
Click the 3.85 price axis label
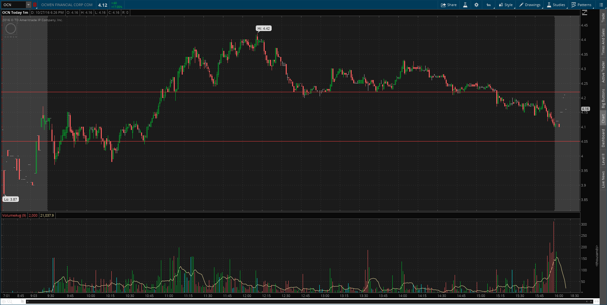click(584, 200)
